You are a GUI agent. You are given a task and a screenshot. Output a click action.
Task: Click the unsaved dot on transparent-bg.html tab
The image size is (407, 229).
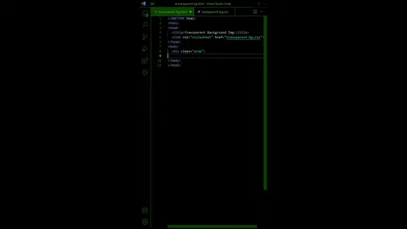click(191, 12)
